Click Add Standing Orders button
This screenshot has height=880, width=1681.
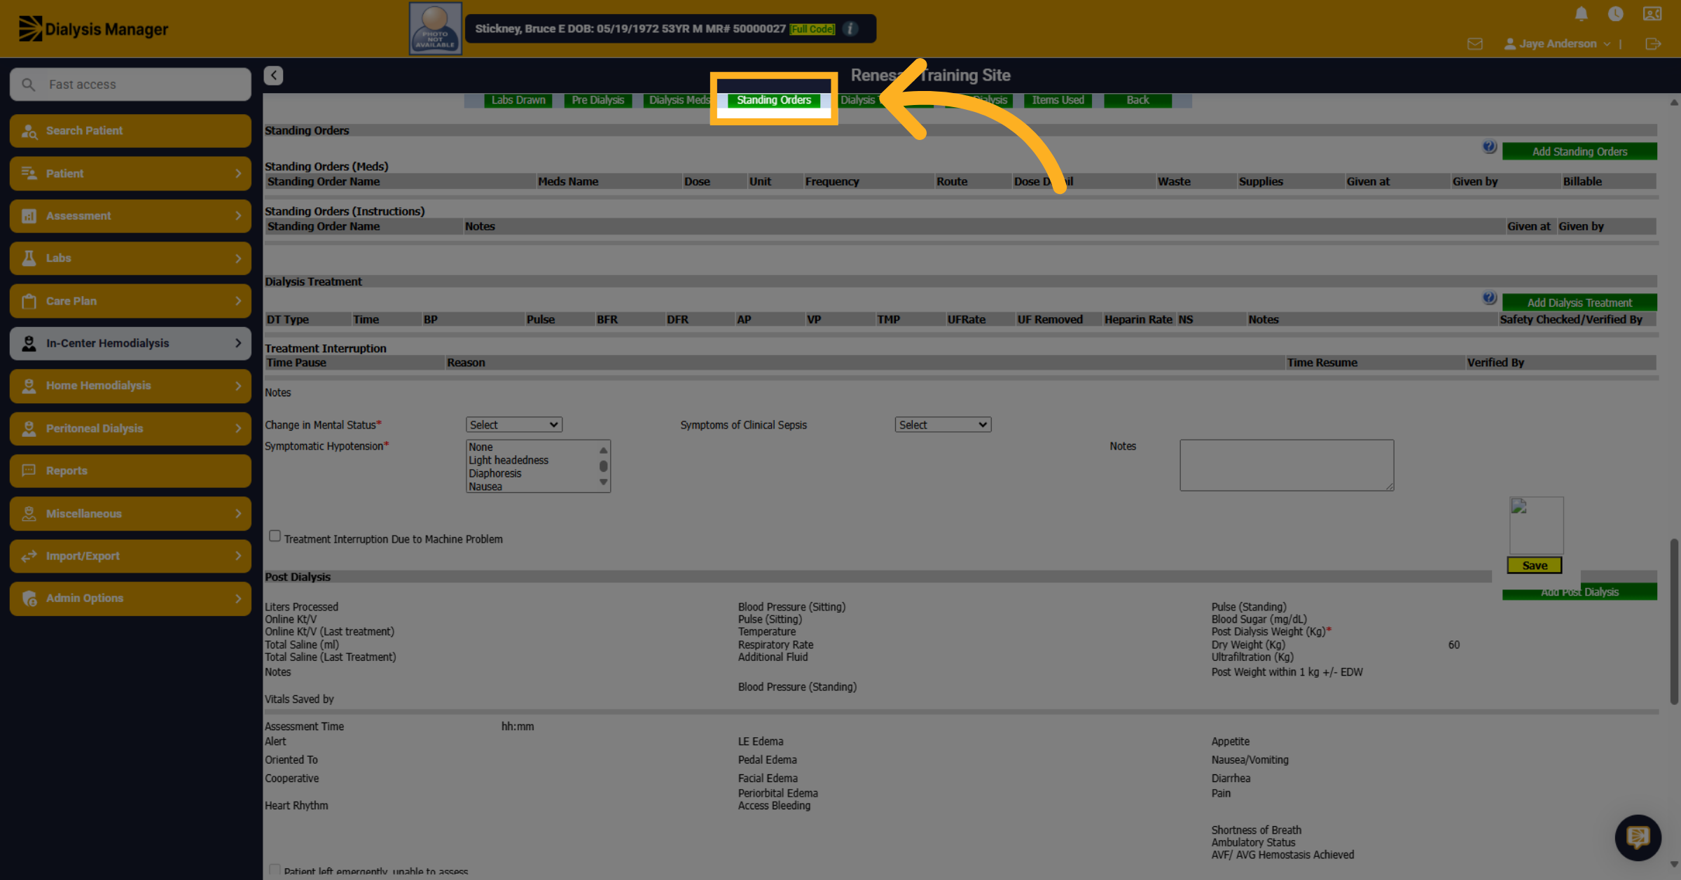[x=1579, y=152]
